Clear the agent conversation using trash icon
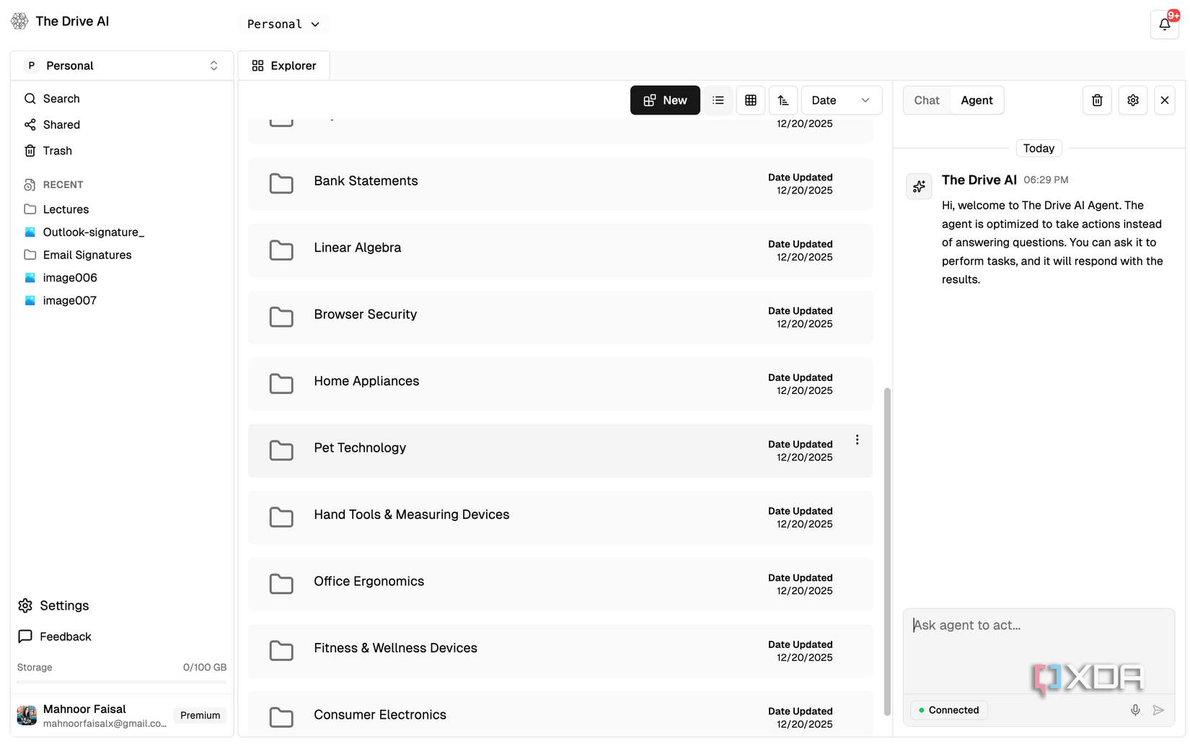The height and width of the screenshot is (744, 1190). (x=1096, y=100)
